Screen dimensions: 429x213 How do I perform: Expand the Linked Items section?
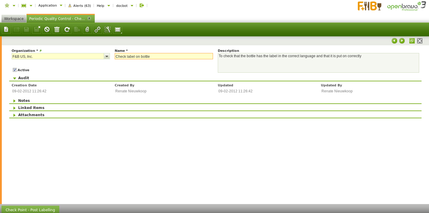pyautogui.click(x=31, y=108)
